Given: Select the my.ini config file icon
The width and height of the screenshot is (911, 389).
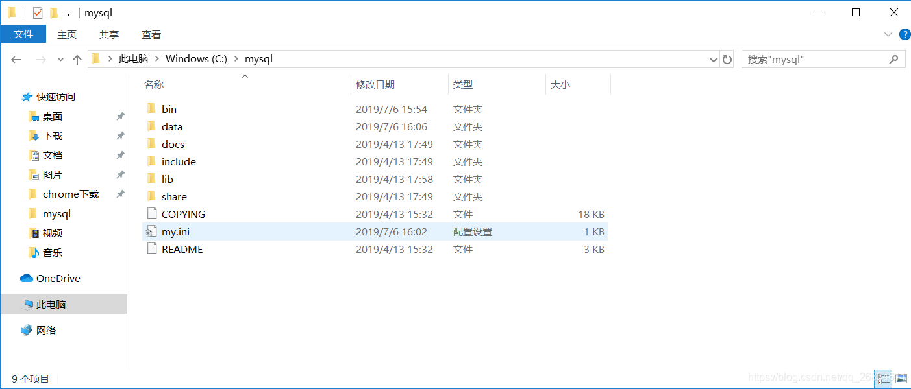Looking at the screenshot, I should [151, 231].
